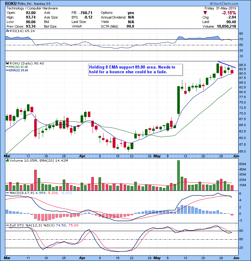
Task: Click the Options value 'yes'
Action: 131,13
